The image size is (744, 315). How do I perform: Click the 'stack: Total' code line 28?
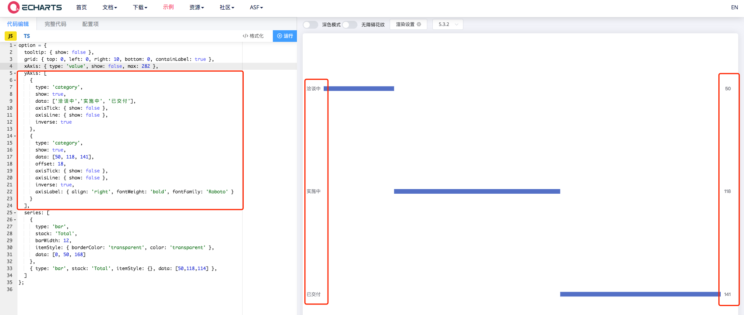[x=56, y=234]
